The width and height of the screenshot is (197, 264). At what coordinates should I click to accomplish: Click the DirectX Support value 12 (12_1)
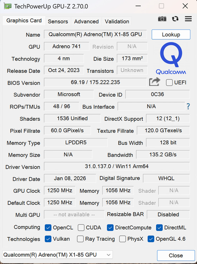(x=168, y=118)
